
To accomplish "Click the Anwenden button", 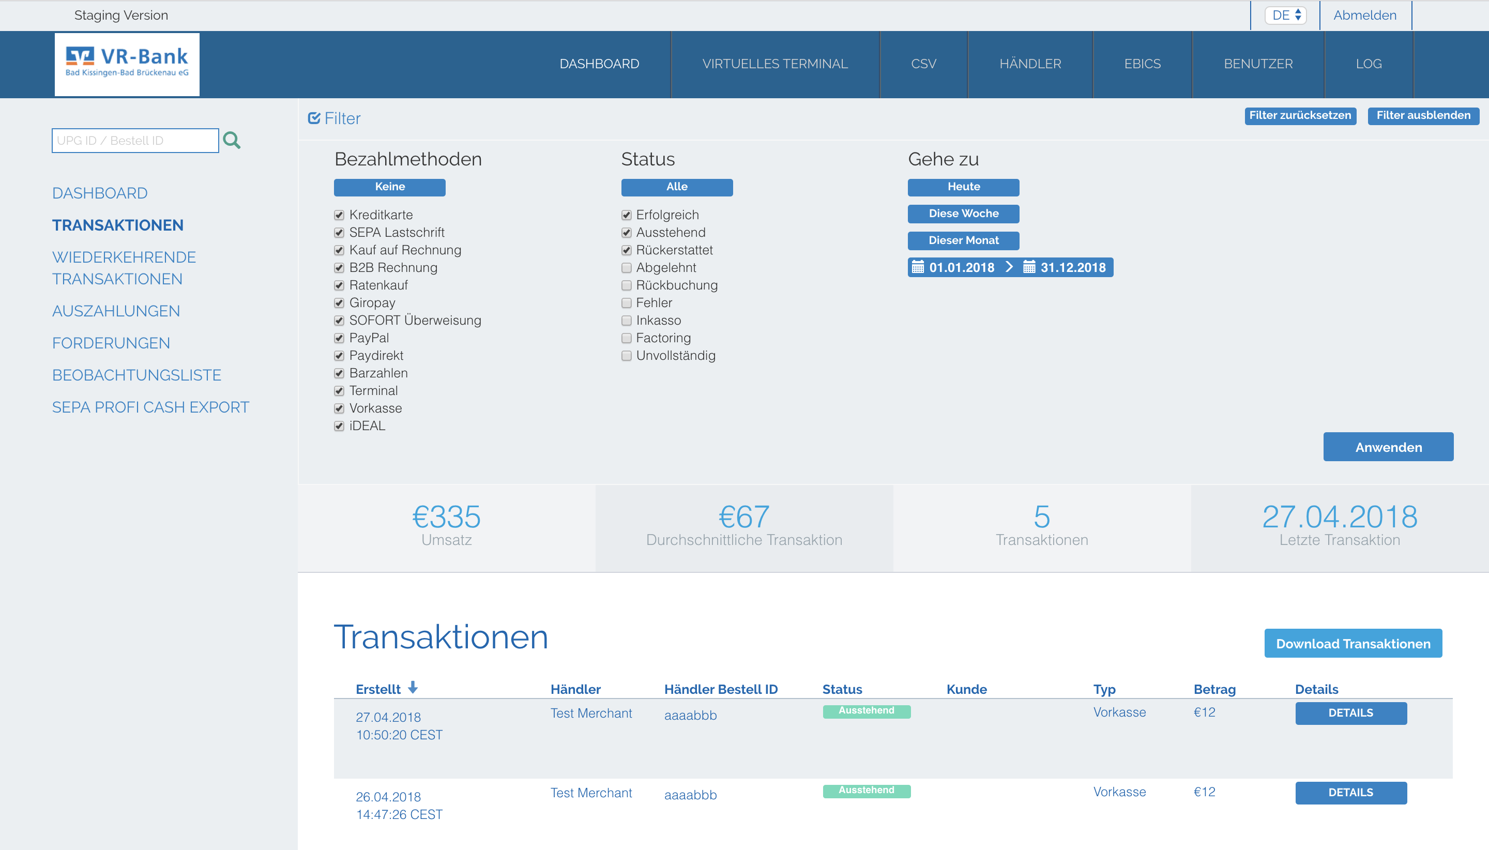I will [x=1388, y=447].
